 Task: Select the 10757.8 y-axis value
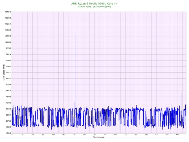[x=8, y=36]
